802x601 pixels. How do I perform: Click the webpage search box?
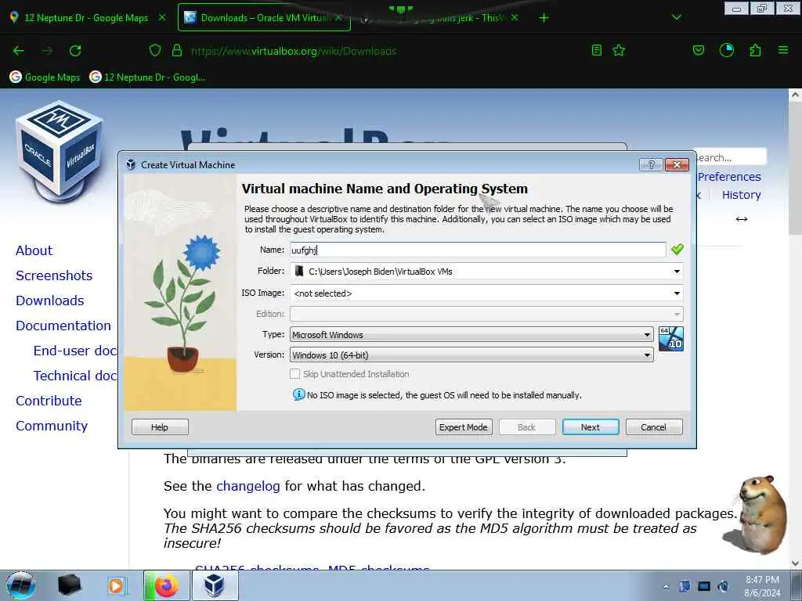tap(731, 157)
